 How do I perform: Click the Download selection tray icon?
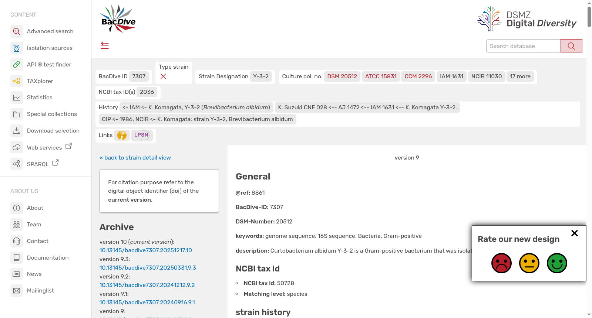pos(17,131)
